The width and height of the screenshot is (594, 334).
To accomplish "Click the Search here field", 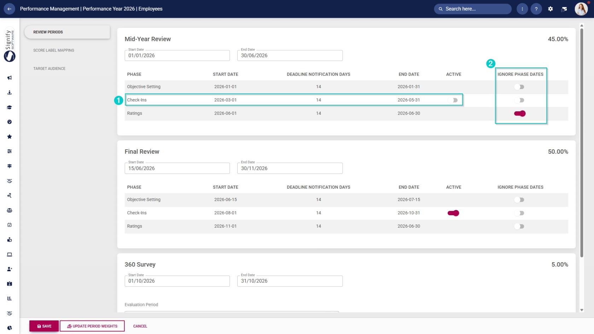I will coord(473,9).
